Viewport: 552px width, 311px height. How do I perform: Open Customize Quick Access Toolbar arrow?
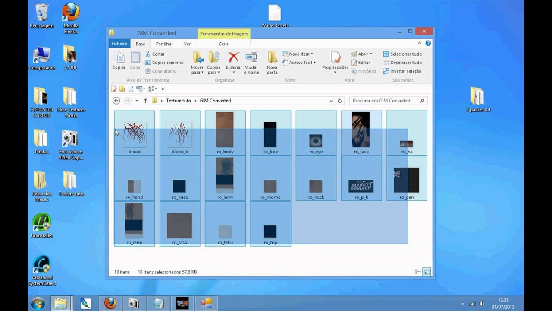tap(163, 89)
